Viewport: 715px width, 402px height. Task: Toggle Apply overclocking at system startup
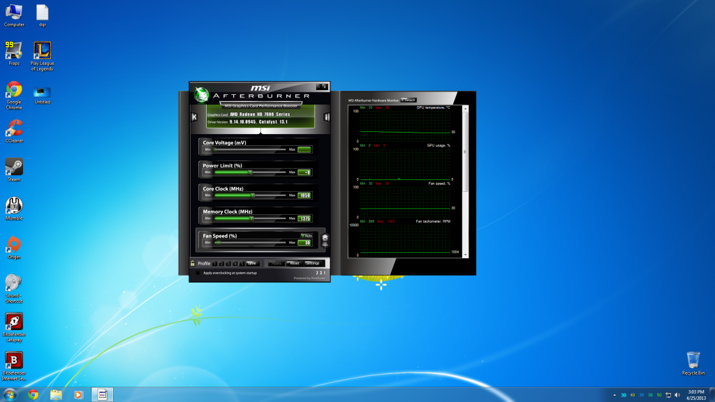point(198,273)
